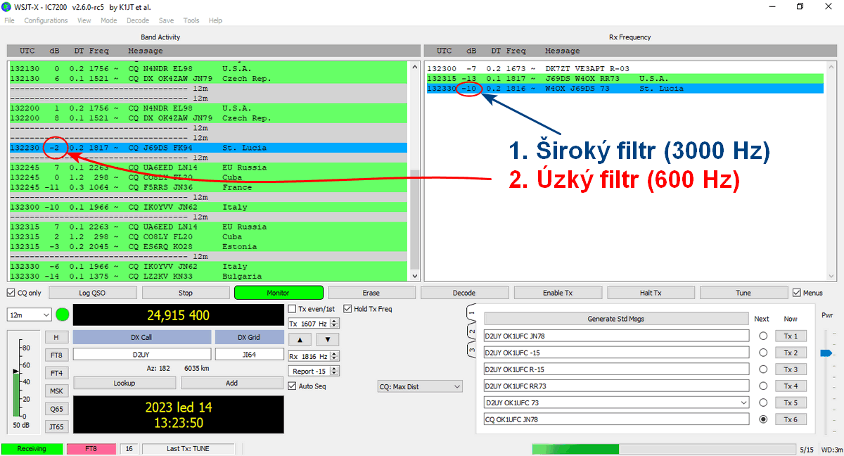Image resolution: width=844 pixels, height=456 pixels.
Task: Click the Log QSO button
Action: tap(93, 293)
